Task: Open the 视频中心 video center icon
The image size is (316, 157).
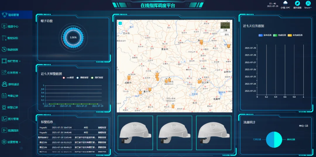Action: click(x=4, y=26)
